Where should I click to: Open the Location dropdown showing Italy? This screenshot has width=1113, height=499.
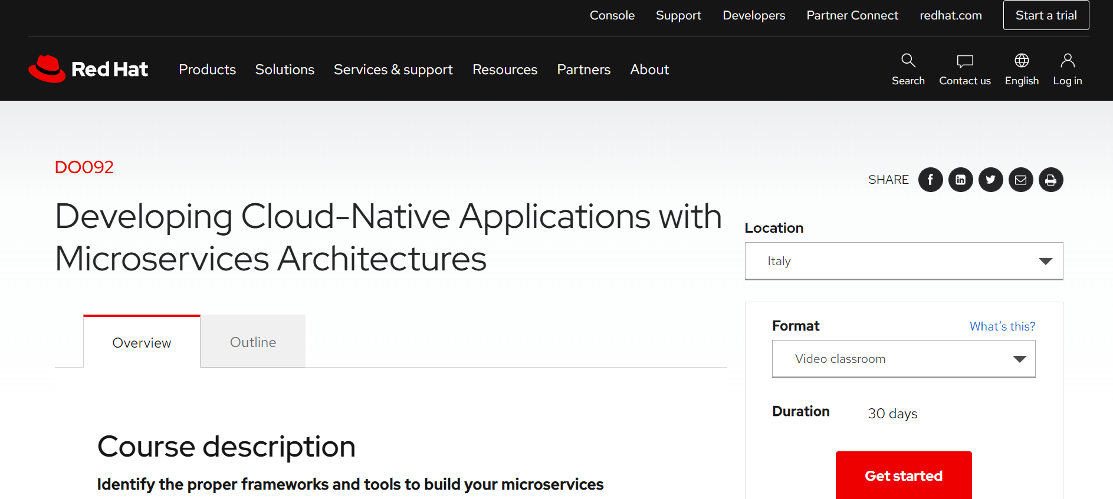click(904, 261)
